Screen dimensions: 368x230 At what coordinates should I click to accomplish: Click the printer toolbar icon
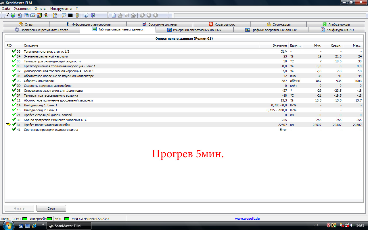133,15
